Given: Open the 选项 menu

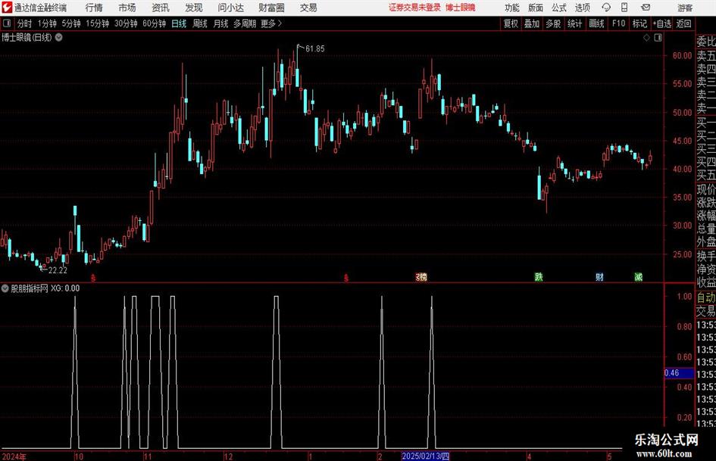Looking at the screenshot, I should pyautogui.click(x=582, y=8).
